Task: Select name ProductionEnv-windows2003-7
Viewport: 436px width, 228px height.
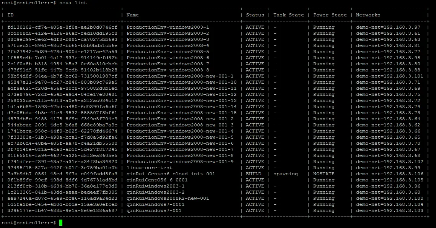Action: pyautogui.click(x=168, y=64)
